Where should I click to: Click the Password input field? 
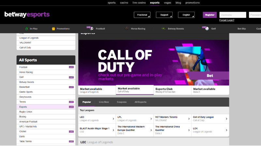point(255,15)
